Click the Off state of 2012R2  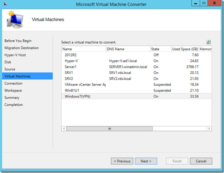(156, 55)
